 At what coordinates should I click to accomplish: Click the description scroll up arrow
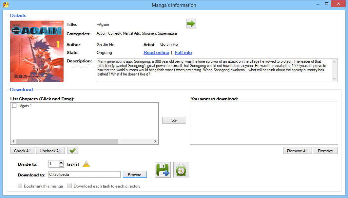point(334,62)
